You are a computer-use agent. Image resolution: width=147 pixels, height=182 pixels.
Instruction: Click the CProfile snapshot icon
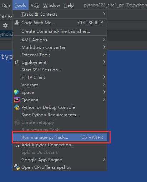click(17, 167)
